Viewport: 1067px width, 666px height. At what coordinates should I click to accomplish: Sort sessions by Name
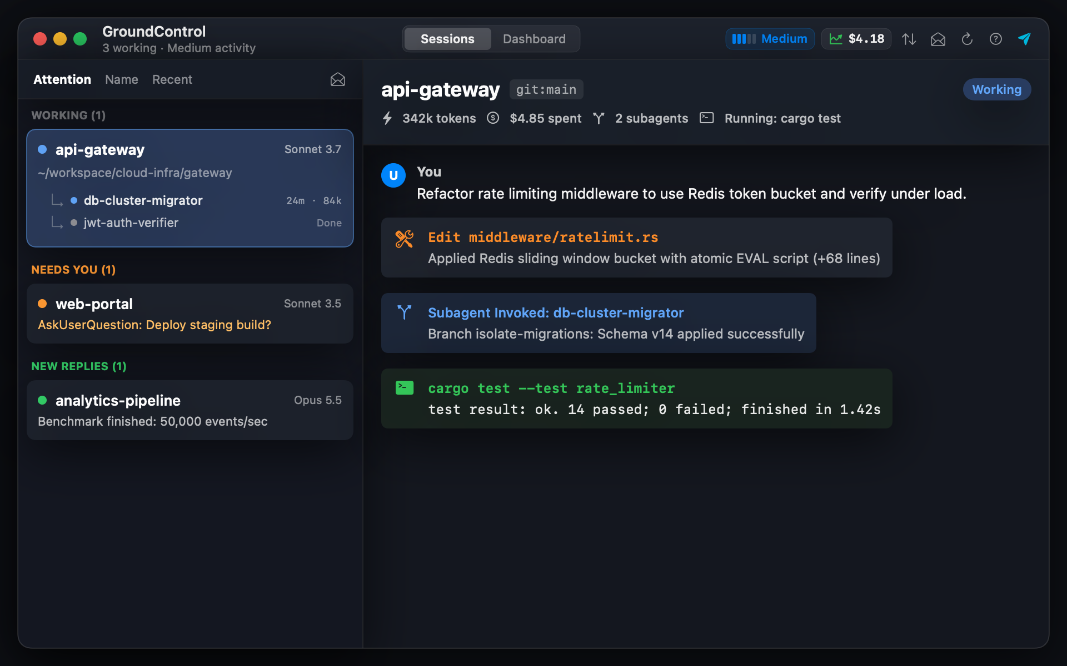click(x=122, y=79)
